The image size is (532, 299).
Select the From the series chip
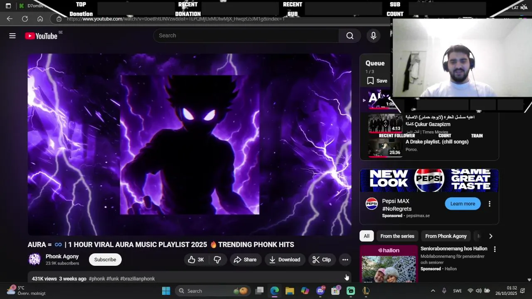pyautogui.click(x=397, y=236)
